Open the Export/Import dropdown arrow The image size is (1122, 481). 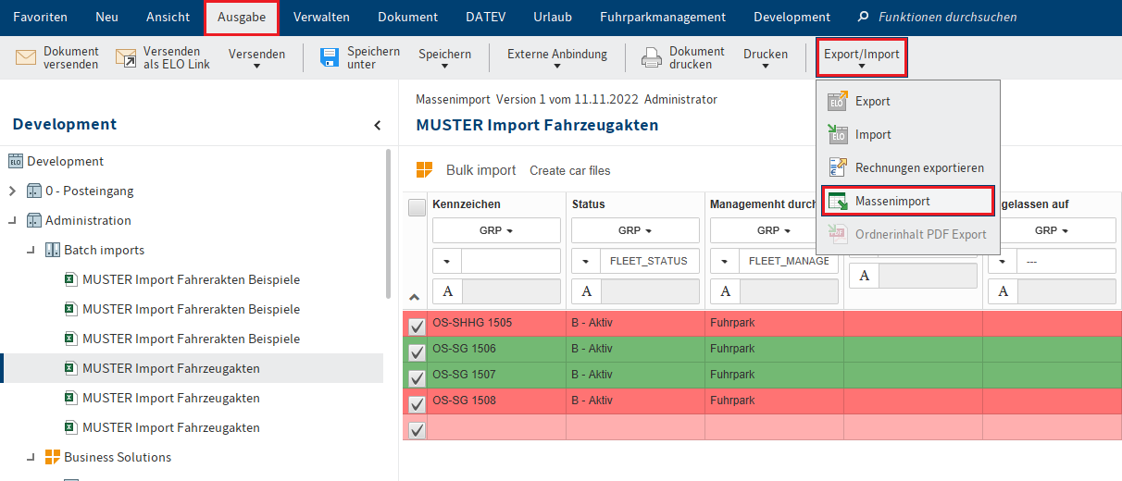point(861,66)
